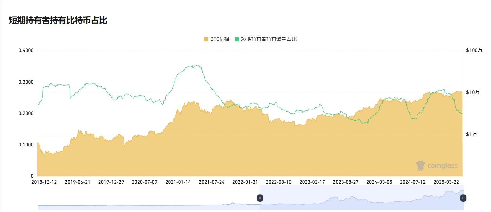Viewport: 491px width, 212px height.
Task: Grab the left zoom slider handle
Action: pos(260,198)
